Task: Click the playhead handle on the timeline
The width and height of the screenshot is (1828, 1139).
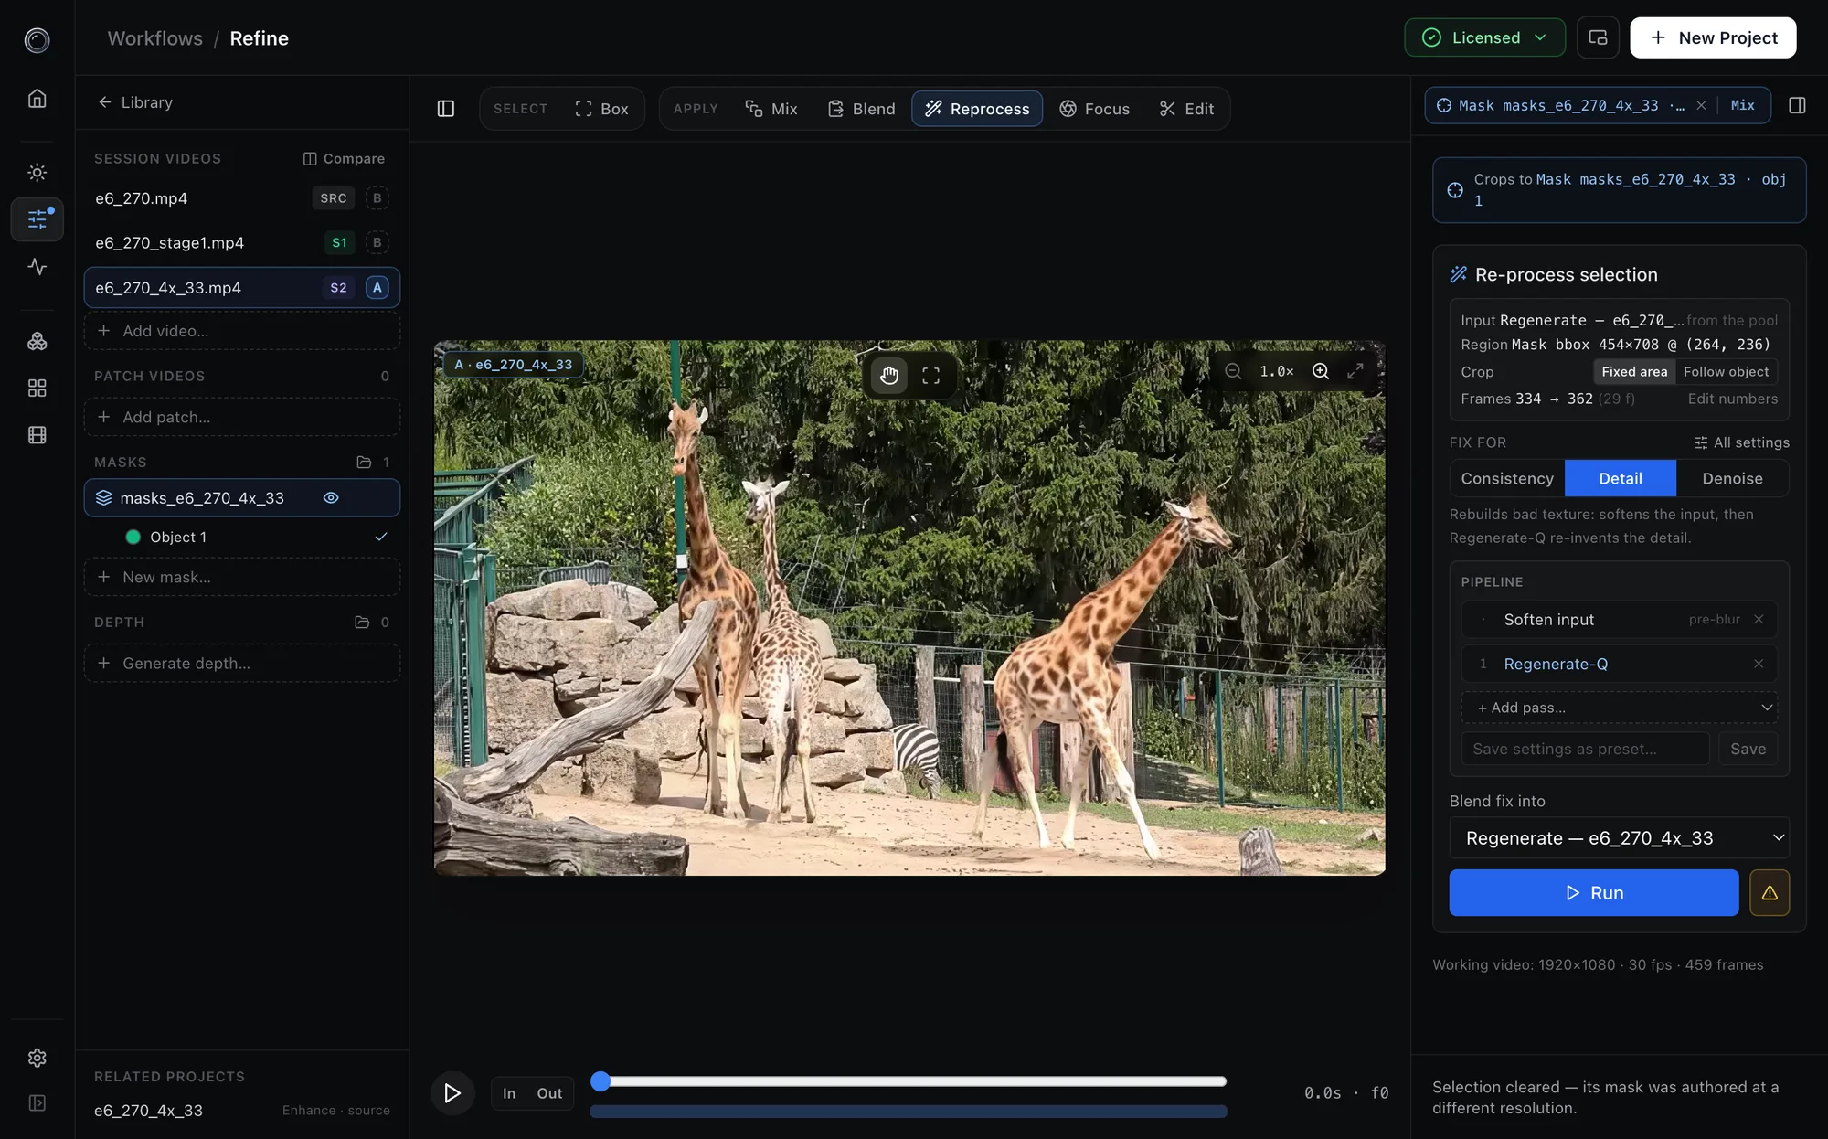Action: [600, 1081]
